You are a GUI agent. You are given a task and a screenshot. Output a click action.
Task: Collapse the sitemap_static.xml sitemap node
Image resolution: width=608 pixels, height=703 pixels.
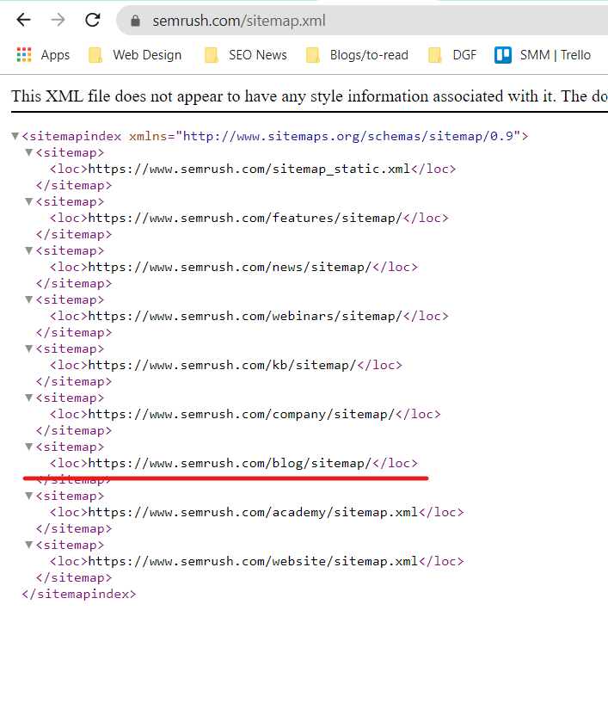[29, 152]
